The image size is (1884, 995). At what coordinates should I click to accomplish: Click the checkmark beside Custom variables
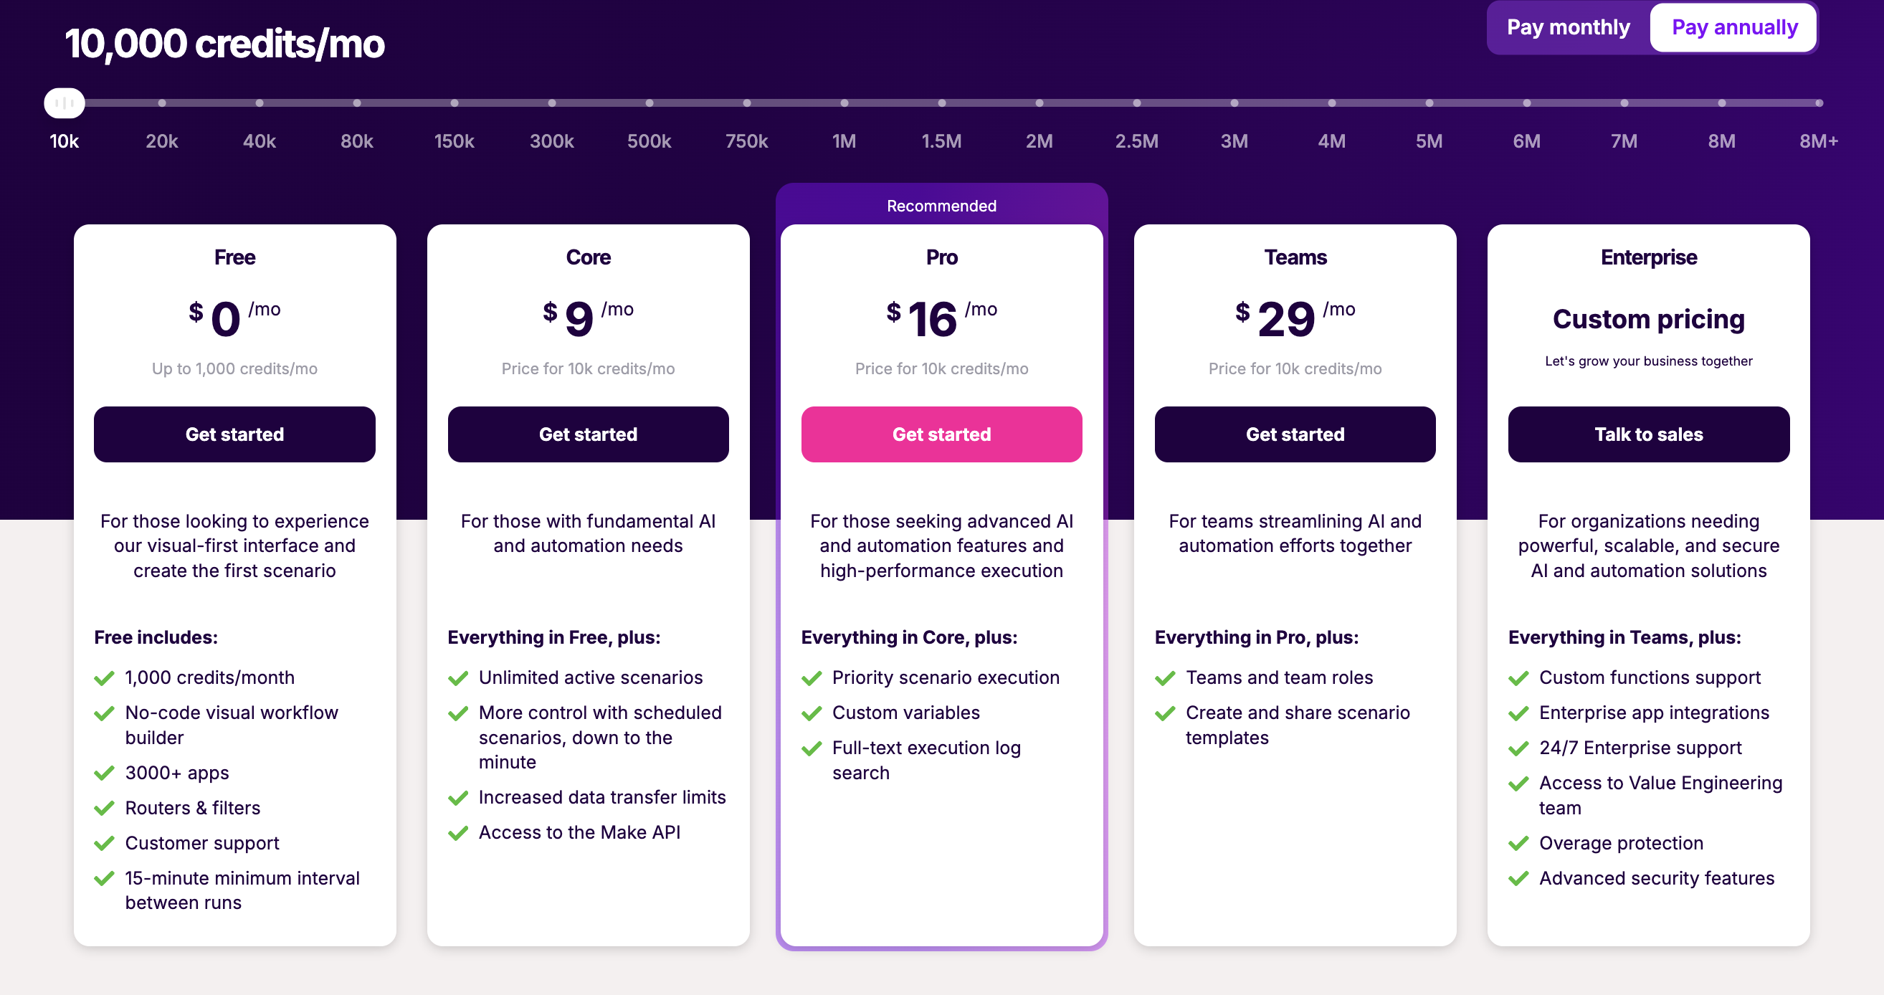tap(812, 713)
